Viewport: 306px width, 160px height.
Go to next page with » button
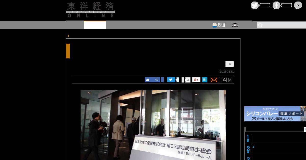point(229,64)
